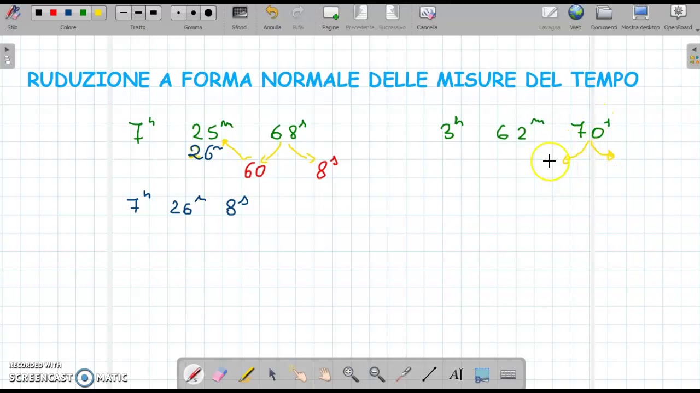Select the pointing-finger interact tool

[x=299, y=374]
